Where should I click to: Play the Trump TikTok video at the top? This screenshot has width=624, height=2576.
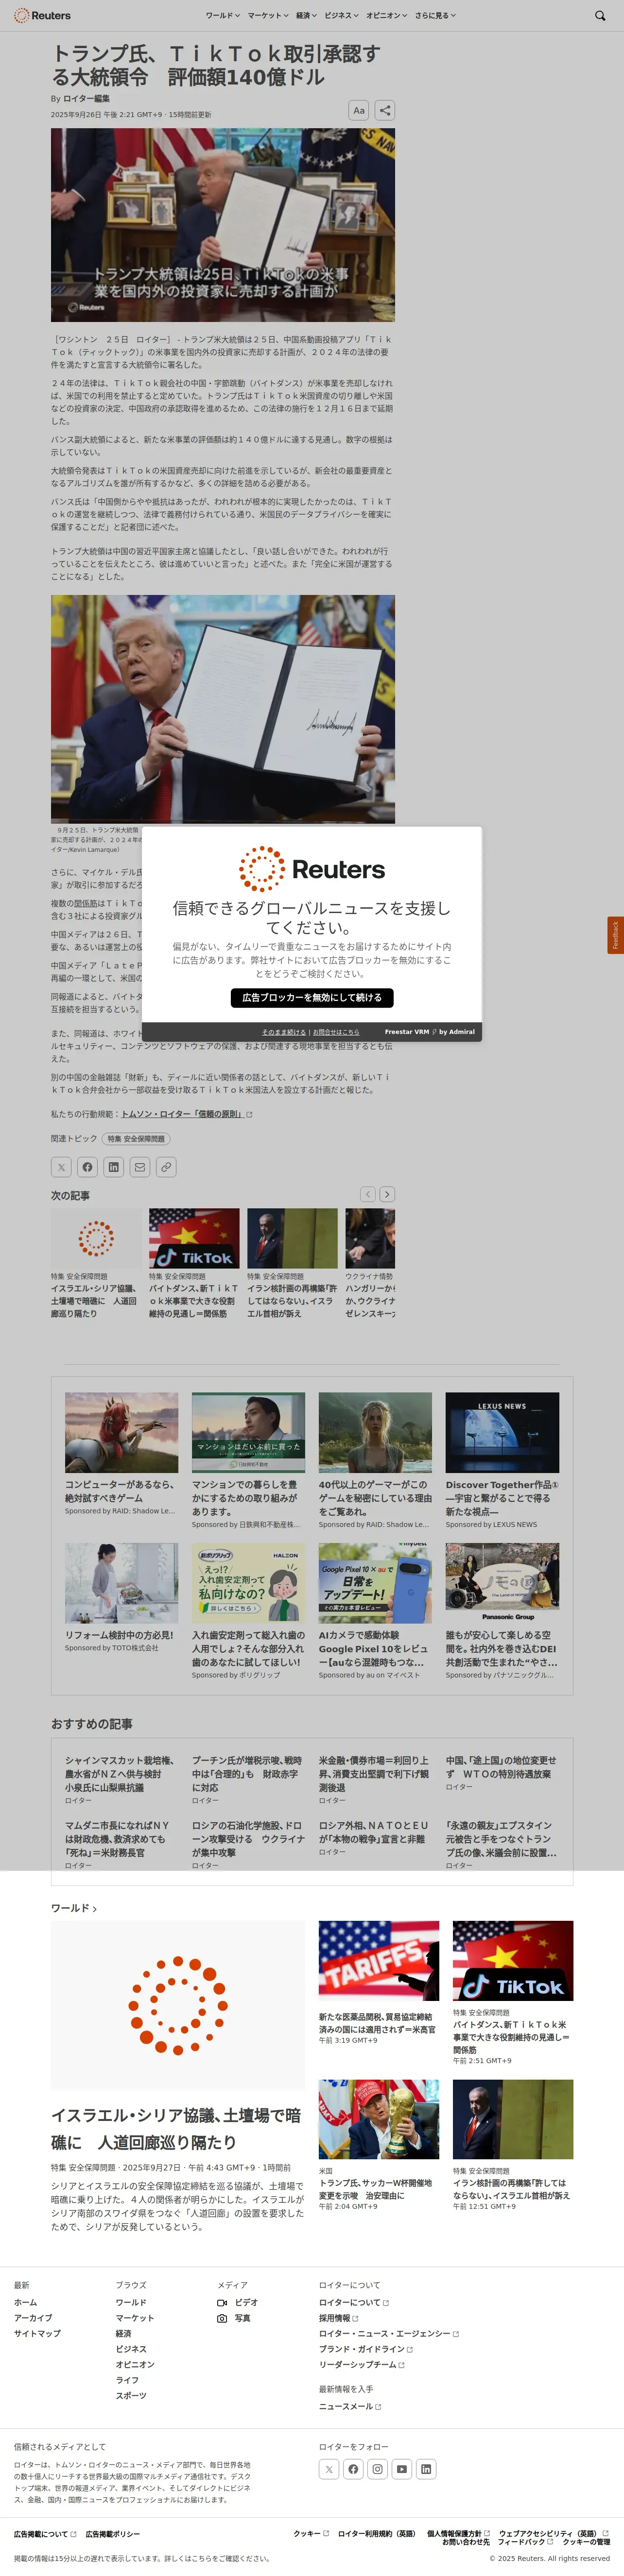point(223,225)
